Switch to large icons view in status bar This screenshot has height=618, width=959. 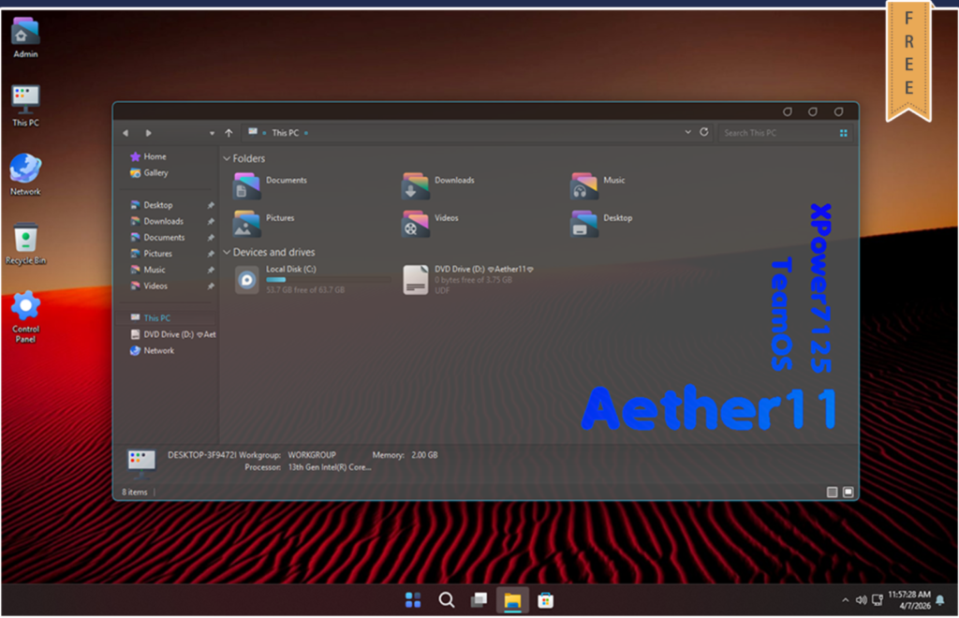click(848, 492)
